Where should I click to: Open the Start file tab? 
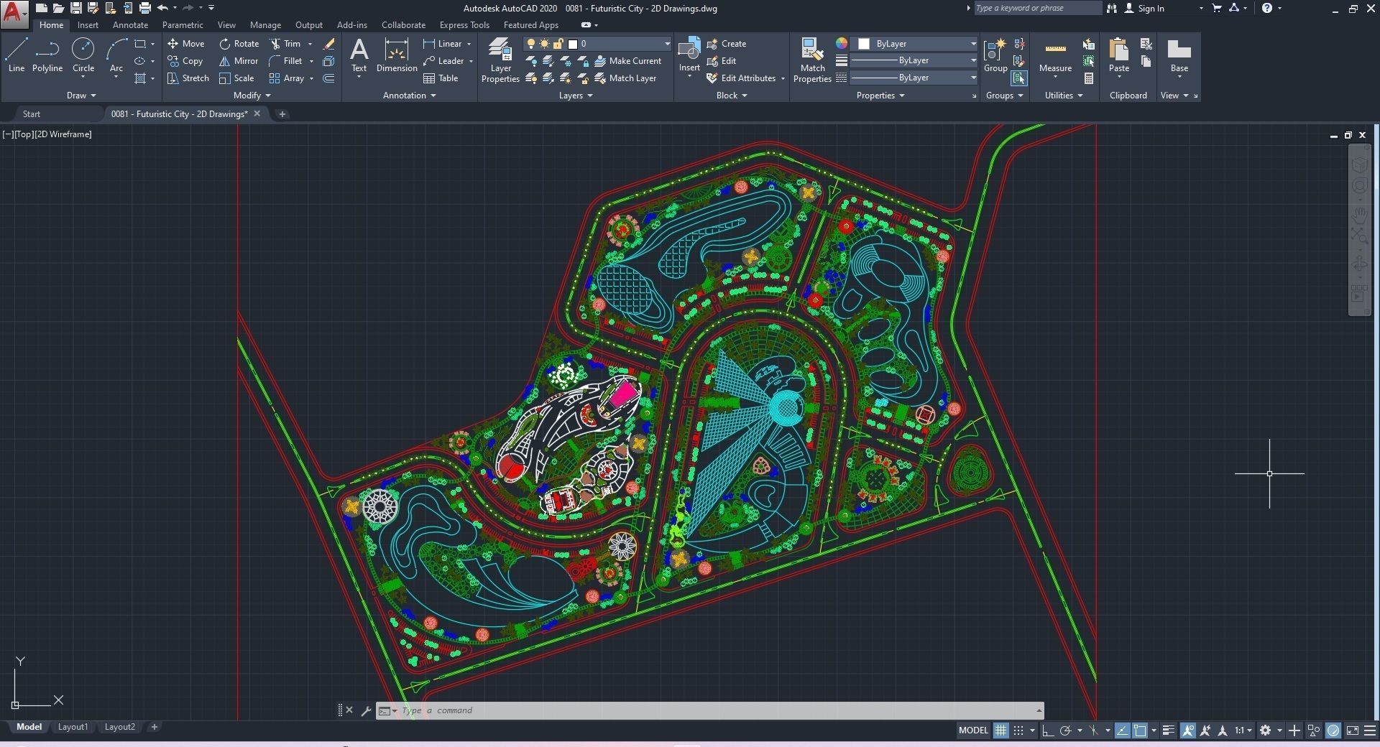click(32, 114)
